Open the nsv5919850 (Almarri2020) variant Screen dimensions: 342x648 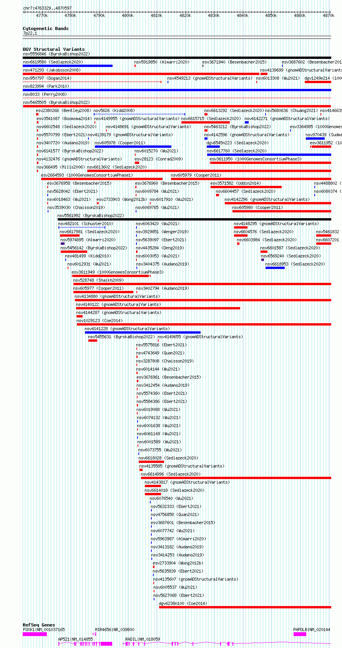(x=162, y=62)
